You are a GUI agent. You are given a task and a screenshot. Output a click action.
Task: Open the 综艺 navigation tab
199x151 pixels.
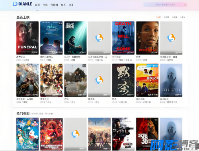63,5
